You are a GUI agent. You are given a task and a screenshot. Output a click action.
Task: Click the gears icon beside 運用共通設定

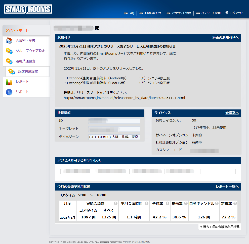point(9,61)
